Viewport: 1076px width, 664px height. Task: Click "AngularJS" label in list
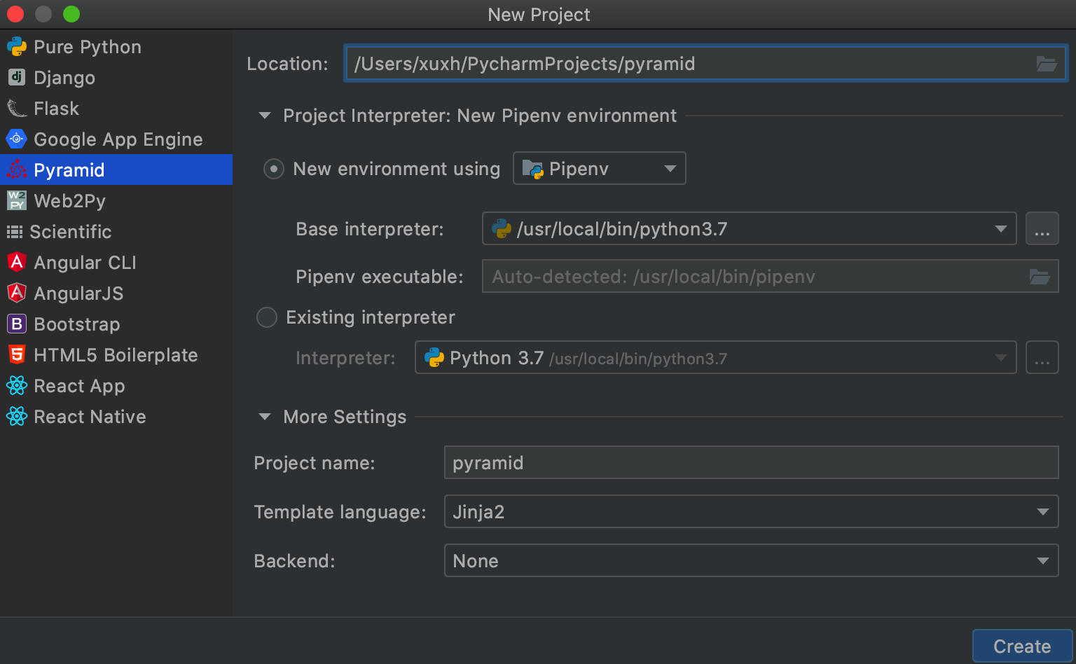[78, 293]
